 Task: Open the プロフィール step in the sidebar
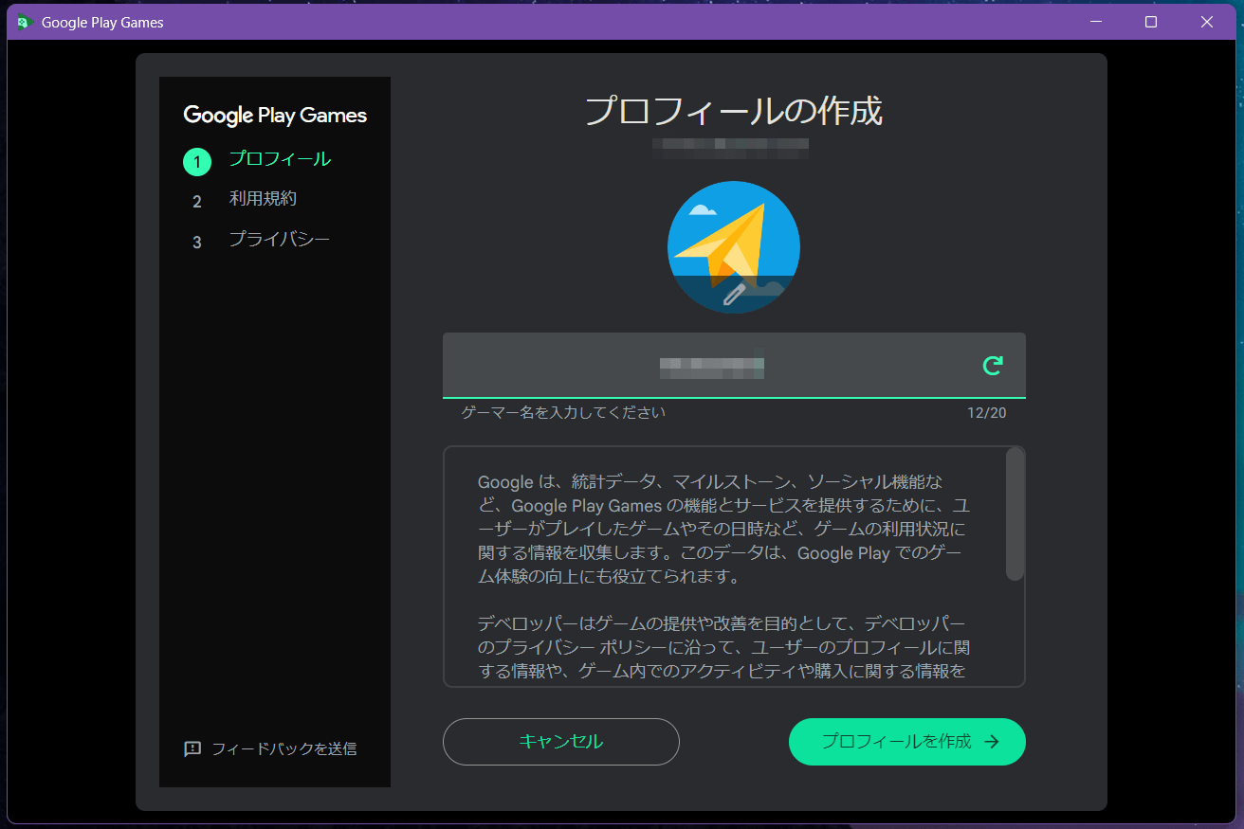280,159
